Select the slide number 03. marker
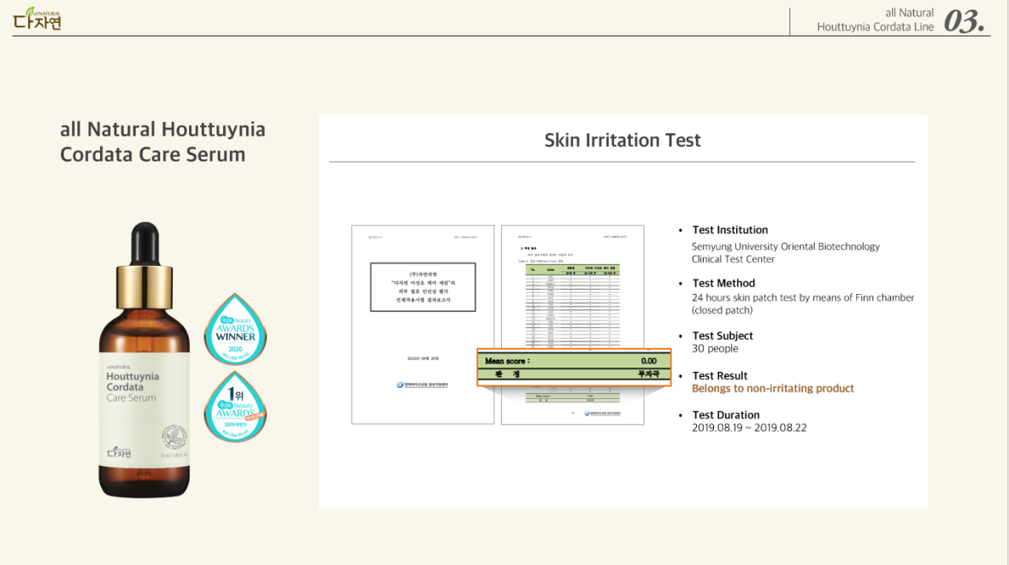The height and width of the screenshot is (565, 1009). (964, 21)
